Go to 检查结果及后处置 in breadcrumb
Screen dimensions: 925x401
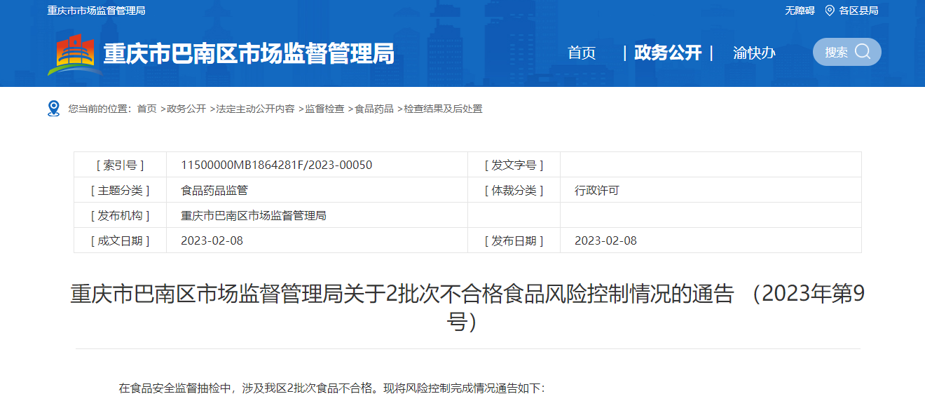pyautogui.click(x=443, y=109)
